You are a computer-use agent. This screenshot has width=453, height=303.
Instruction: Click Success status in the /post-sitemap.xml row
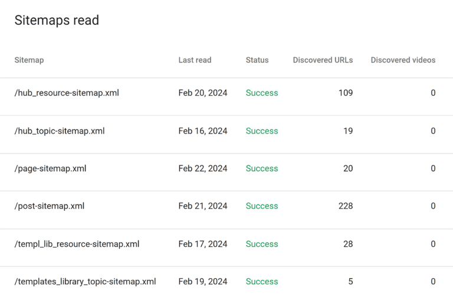(x=262, y=206)
